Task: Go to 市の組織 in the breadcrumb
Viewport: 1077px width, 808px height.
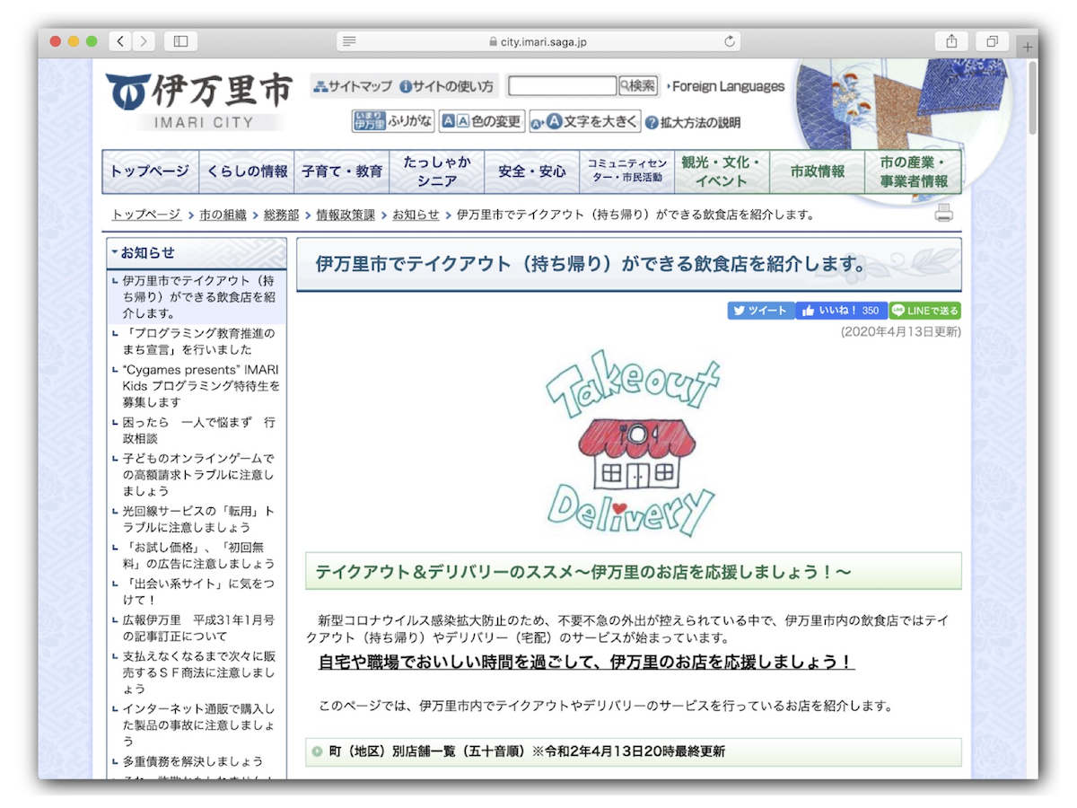Action: (223, 215)
